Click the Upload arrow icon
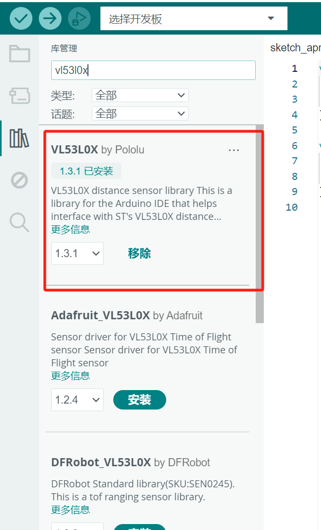Screen dimensions: 321x530 pyautogui.click(x=50, y=18)
